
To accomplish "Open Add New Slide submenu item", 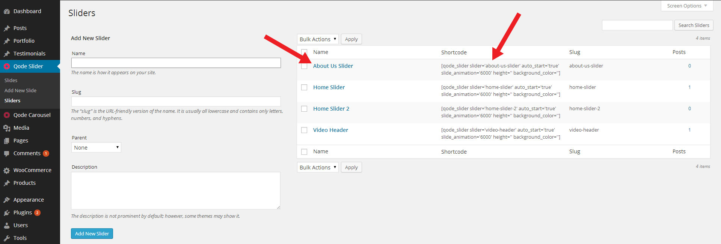I will 20,90.
